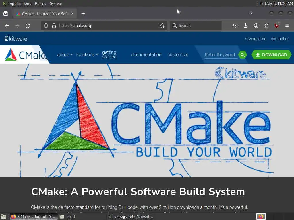Open the Applications menu
Screen dimensions: 294x220
tap(20, 3)
